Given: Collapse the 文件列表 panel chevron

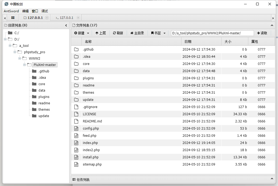Looking at the screenshot, I should [x=272, y=25].
